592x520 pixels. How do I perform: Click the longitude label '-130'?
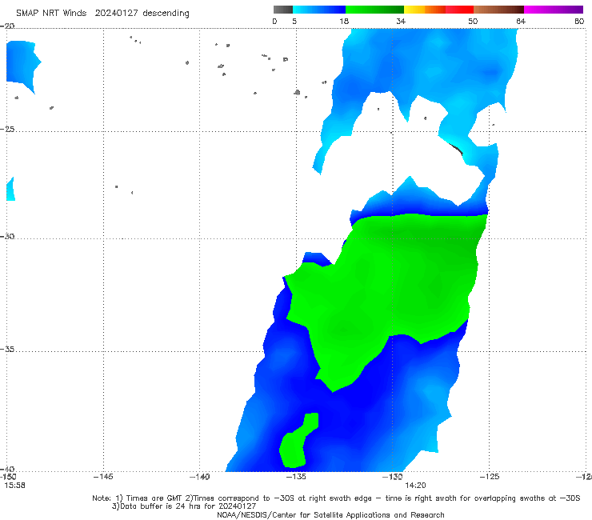tap(393, 477)
